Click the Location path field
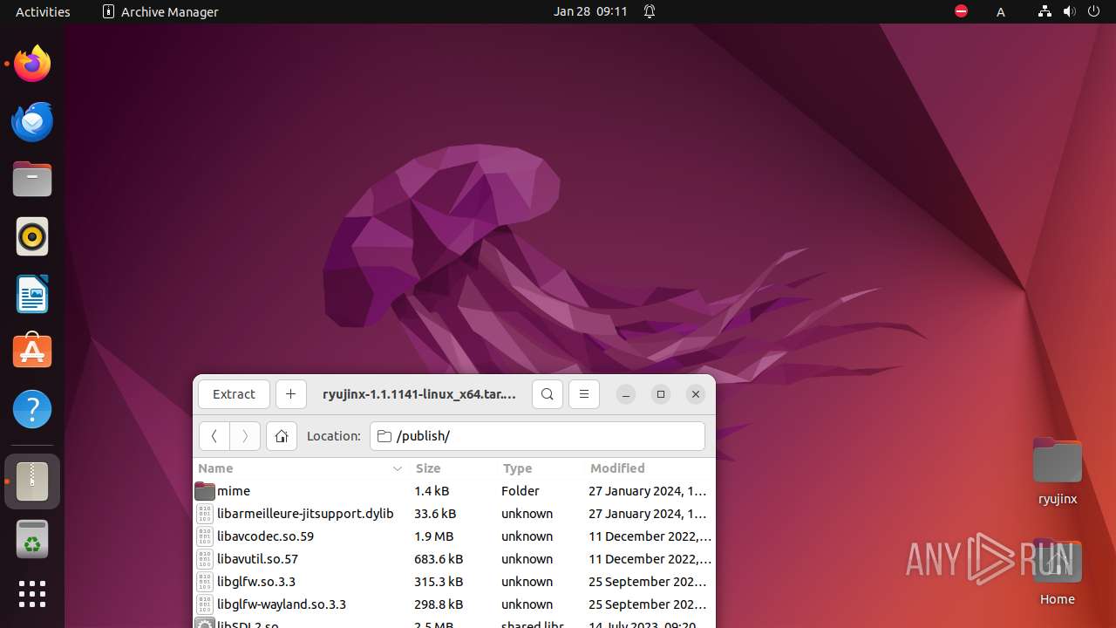Image resolution: width=1116 pixels, height=628 pixels. [x=537, y=436]
